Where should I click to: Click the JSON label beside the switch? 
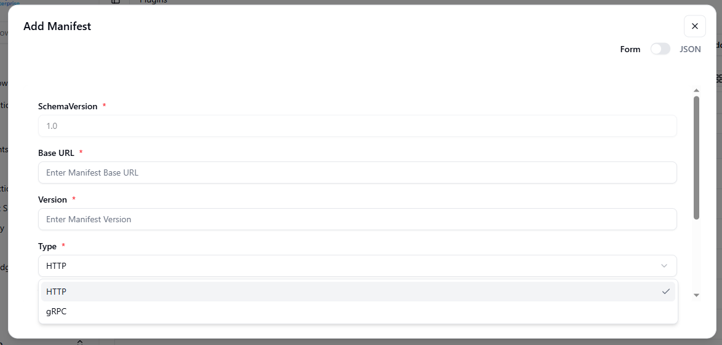tap(690, 49)
